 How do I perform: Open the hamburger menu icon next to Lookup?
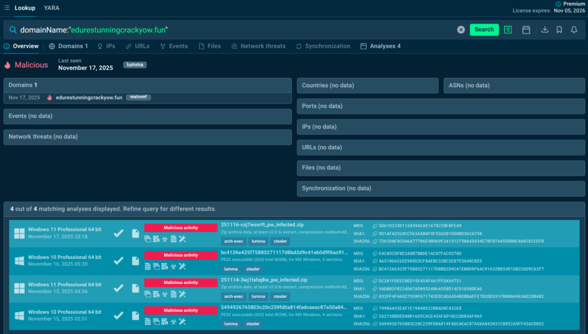coord(6,8)
